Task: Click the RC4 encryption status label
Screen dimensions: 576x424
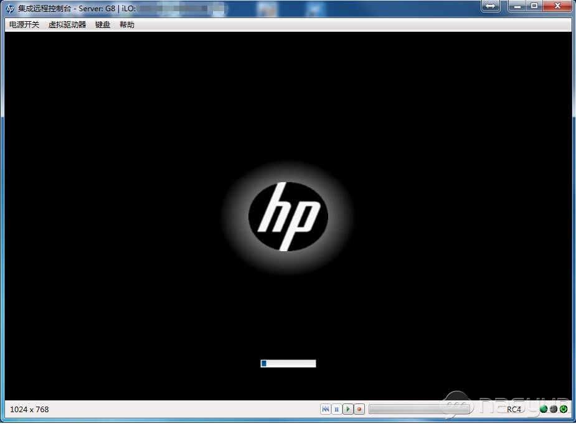Action: click(514, 409)
